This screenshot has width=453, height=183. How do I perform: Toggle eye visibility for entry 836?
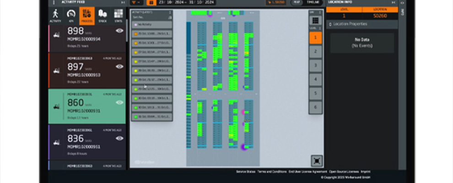(x=119, y=138)
